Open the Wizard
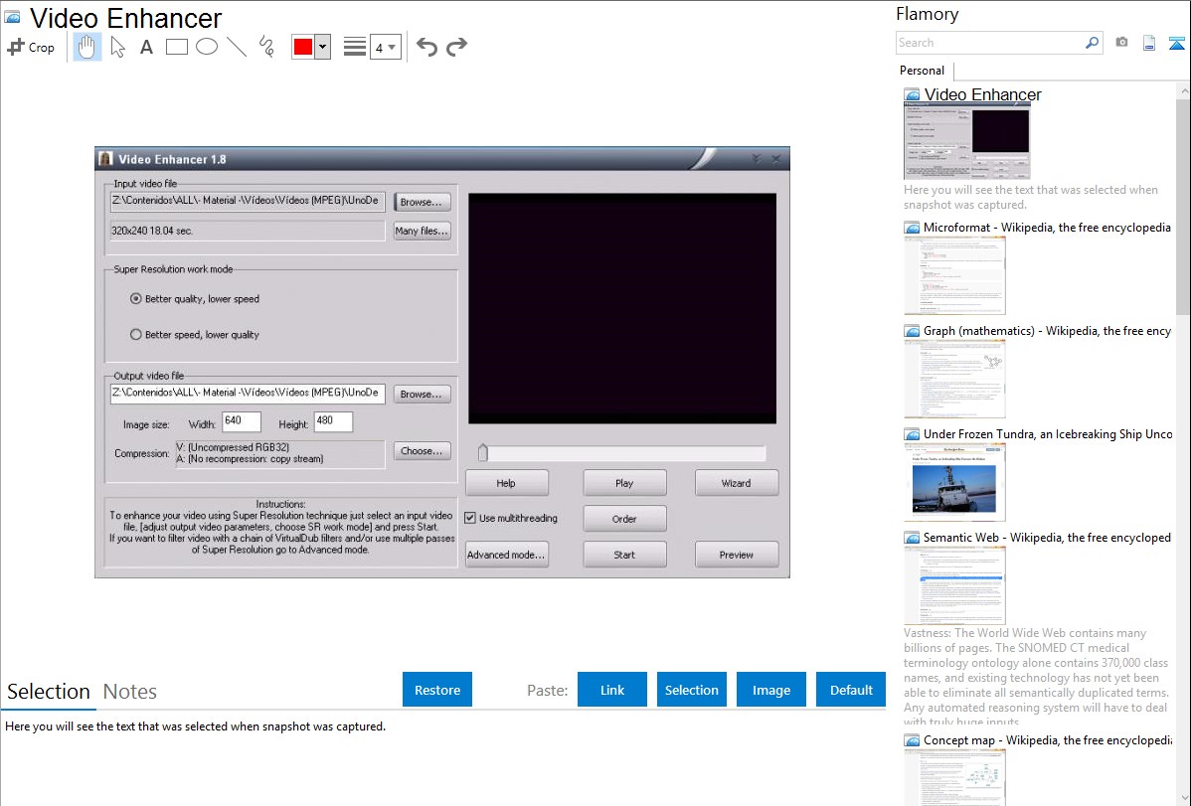This screenshot has height=806, width=1191. click(x=736, y=483)
